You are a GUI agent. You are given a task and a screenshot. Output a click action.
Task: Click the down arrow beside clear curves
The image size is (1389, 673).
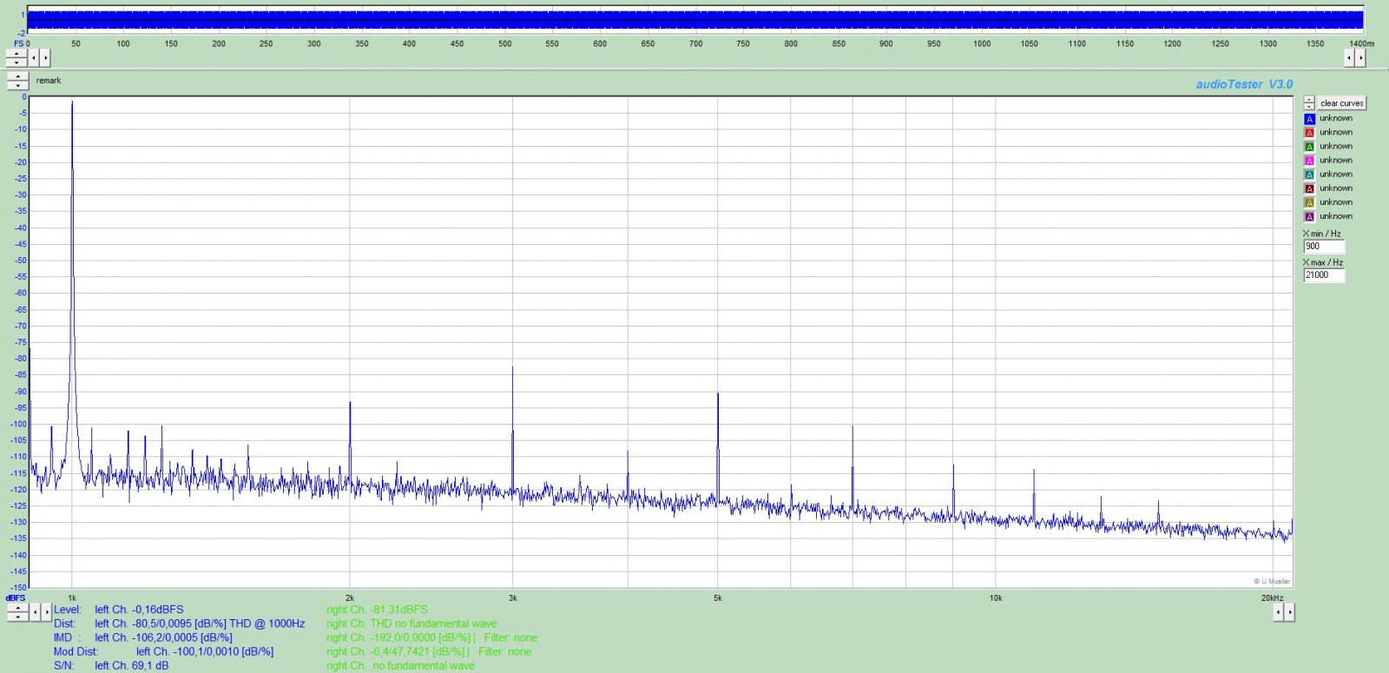click(1309, 106)
